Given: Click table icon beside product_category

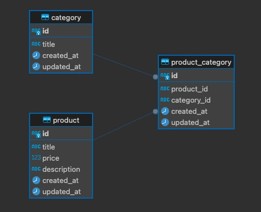Looking at the screenshot, I should (165, 62).
